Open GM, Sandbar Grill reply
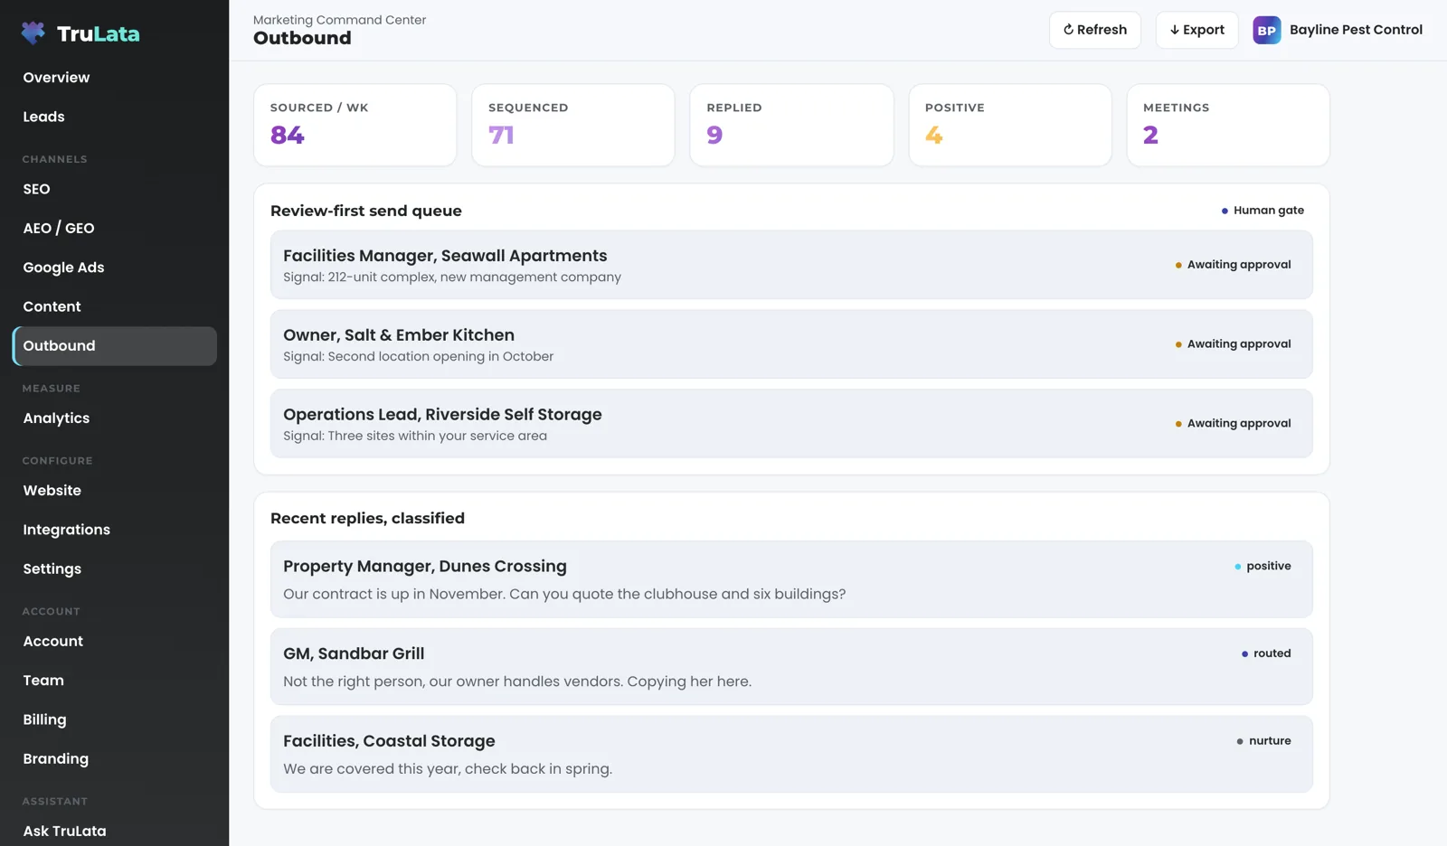 [x=791, y=667]
